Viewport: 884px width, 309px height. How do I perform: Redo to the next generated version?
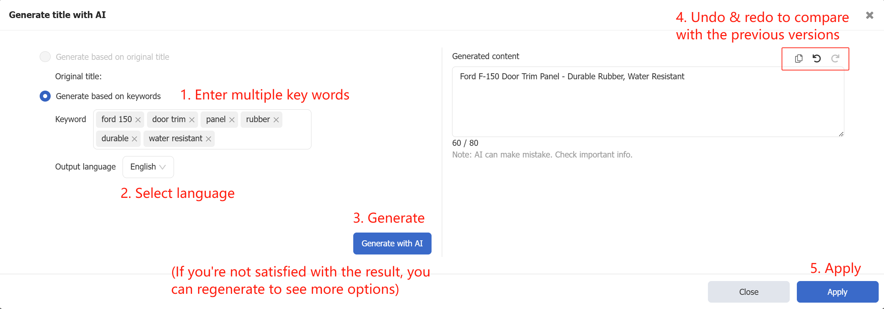835,58
